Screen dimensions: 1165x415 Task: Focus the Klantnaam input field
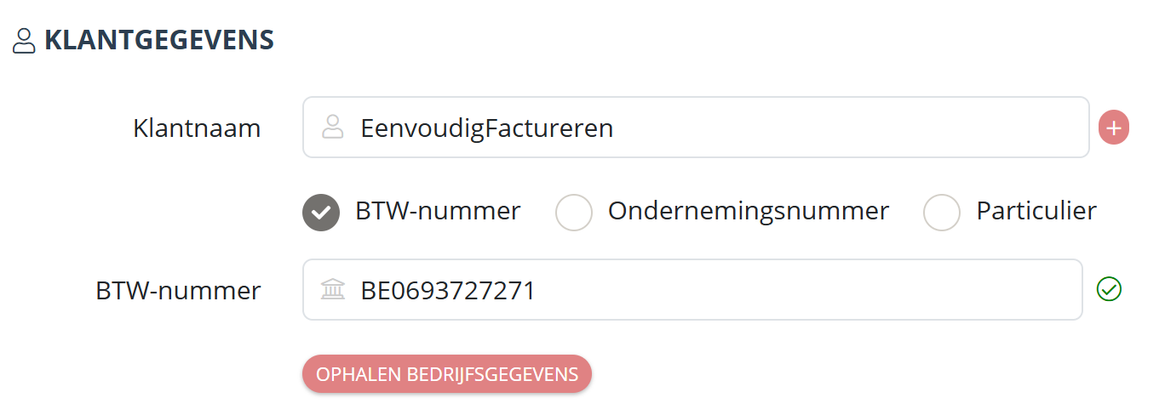(696, 128)
